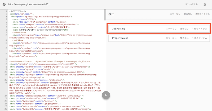Viewport: 212px width, 111px height.
Task: Open the JobPosting detection row
Action: coord(159,29)
